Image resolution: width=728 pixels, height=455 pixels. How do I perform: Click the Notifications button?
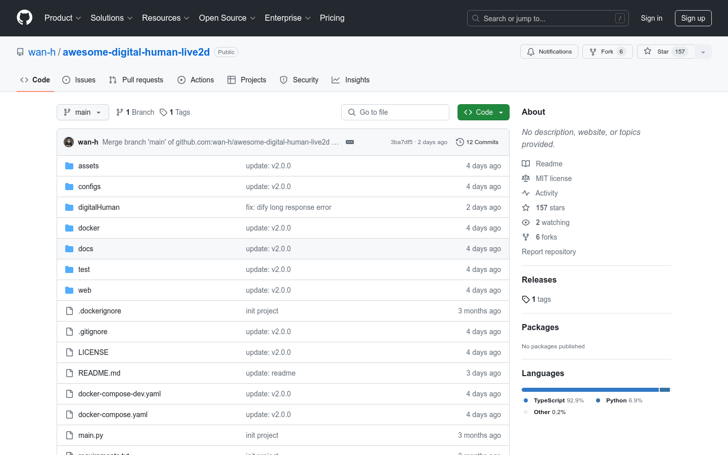click(x=549, y=52)
